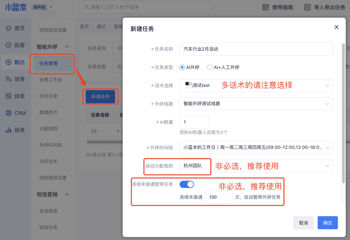Click the 取消 button

(303, 223)
